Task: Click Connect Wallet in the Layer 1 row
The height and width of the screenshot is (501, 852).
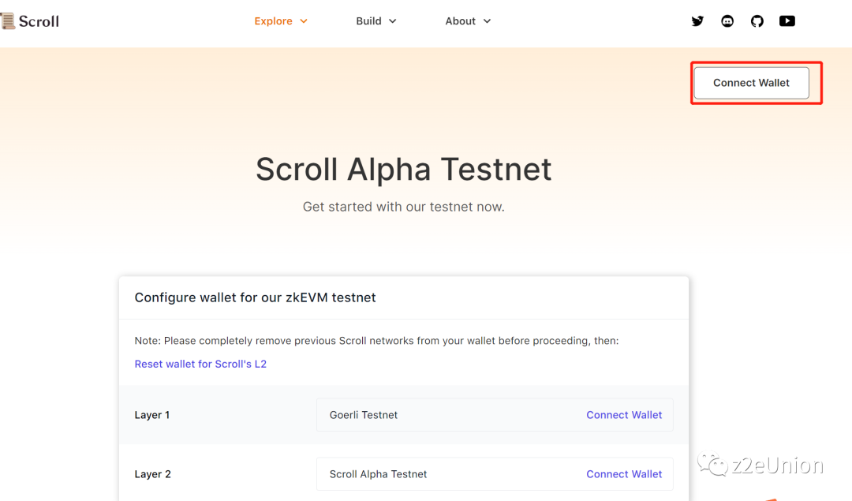Action: click(624, 415)
